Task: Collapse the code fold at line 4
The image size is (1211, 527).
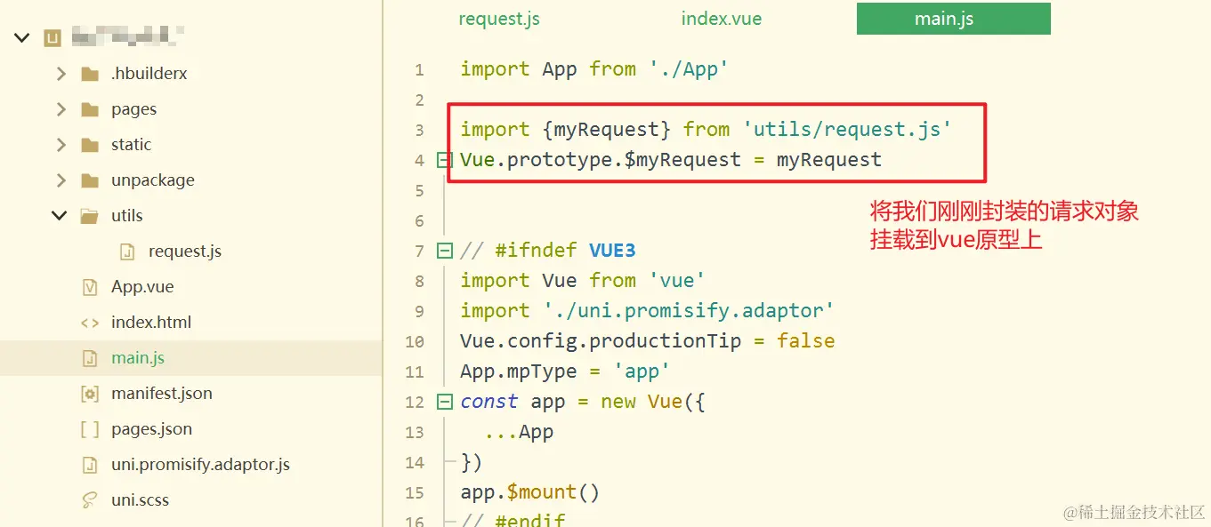Action: pos(445,160)
